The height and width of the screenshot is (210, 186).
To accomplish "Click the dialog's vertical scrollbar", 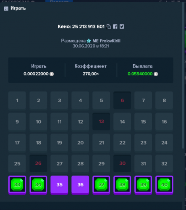I will tap(183, 76).
